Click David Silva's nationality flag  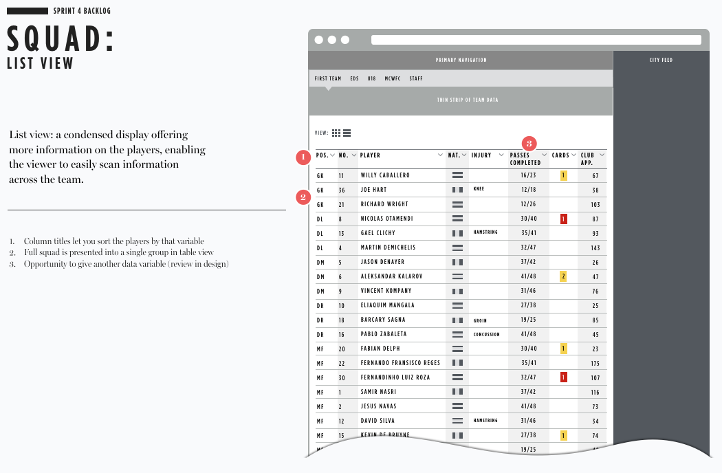457,421
